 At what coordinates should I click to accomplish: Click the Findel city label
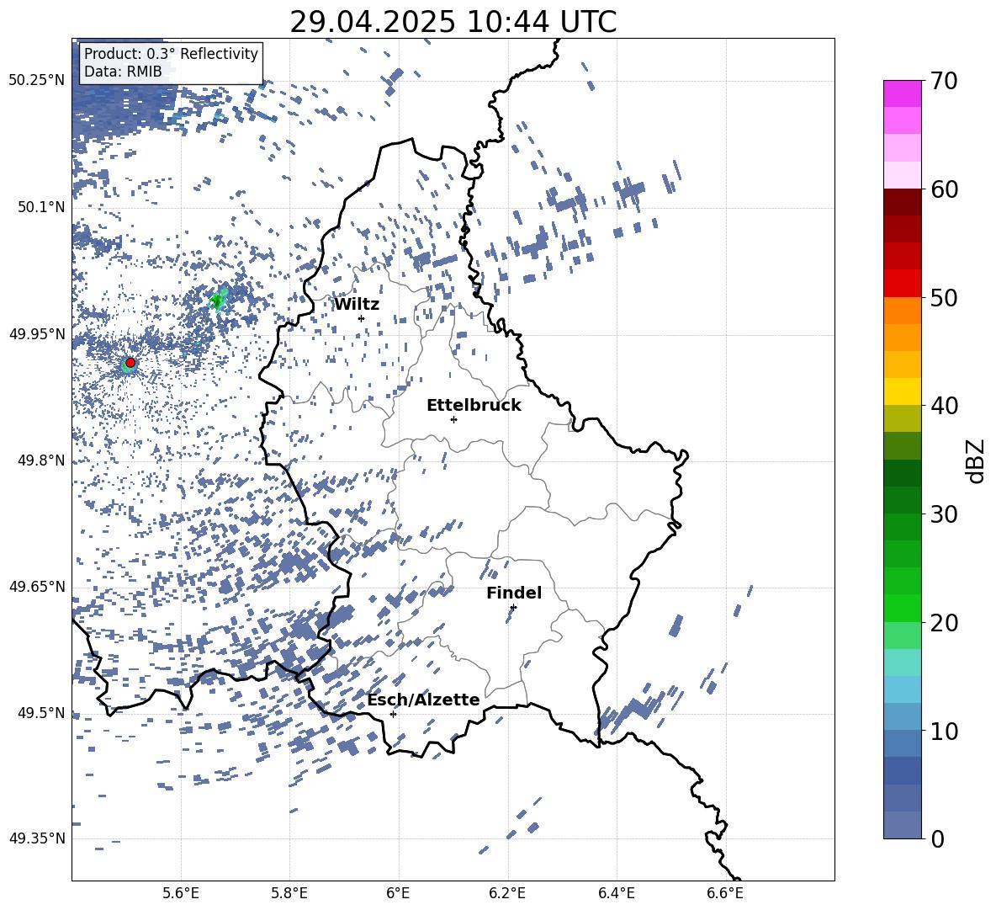point(514,593)
